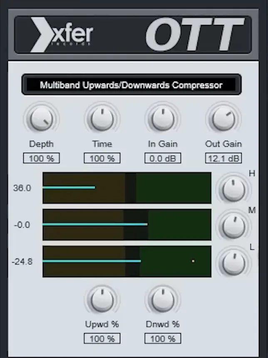Click the high band meter display

pos(127,188)
